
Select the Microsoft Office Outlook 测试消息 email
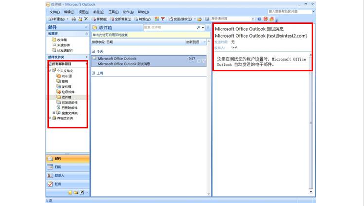point(149,61)
